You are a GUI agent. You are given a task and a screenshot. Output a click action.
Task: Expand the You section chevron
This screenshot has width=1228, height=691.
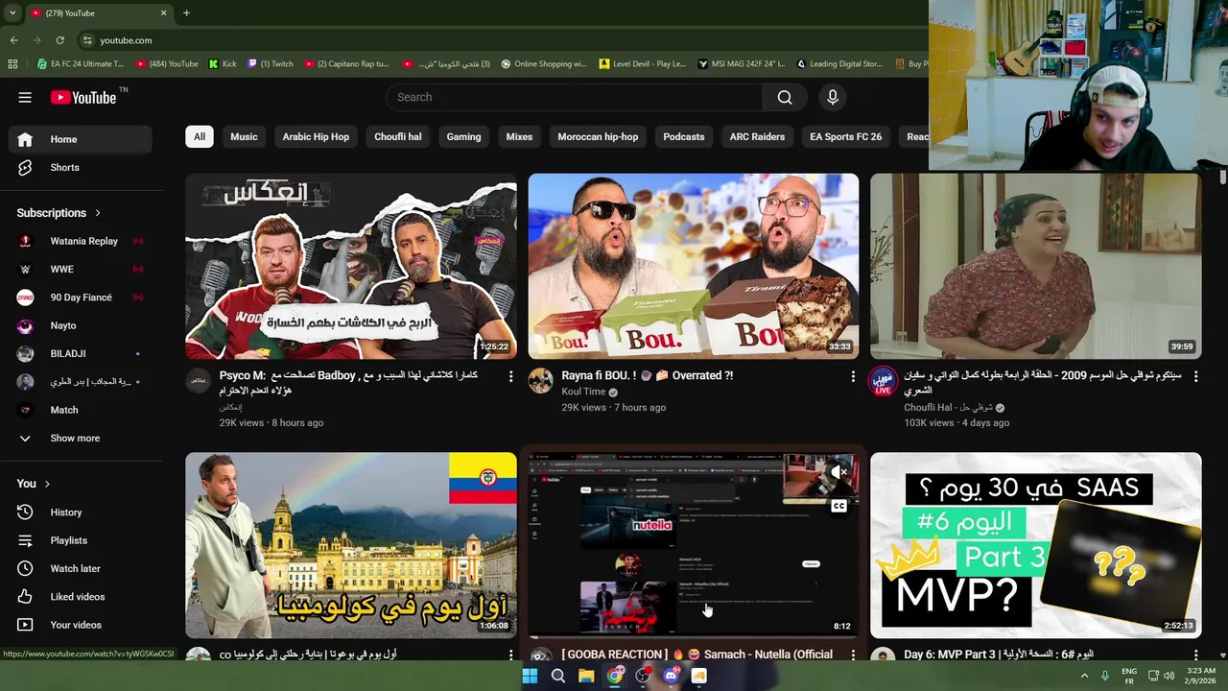tap(47, 484)
